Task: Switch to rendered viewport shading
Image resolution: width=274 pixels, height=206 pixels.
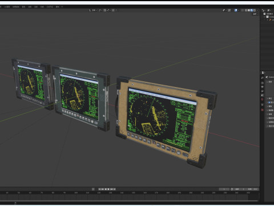Action: pyautogui.click(x=255, y=10)
